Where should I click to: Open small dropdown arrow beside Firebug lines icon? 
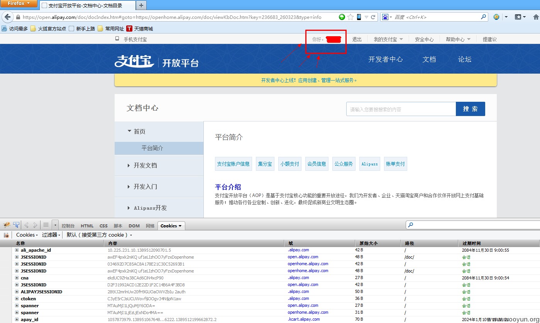tap(55, 225)
